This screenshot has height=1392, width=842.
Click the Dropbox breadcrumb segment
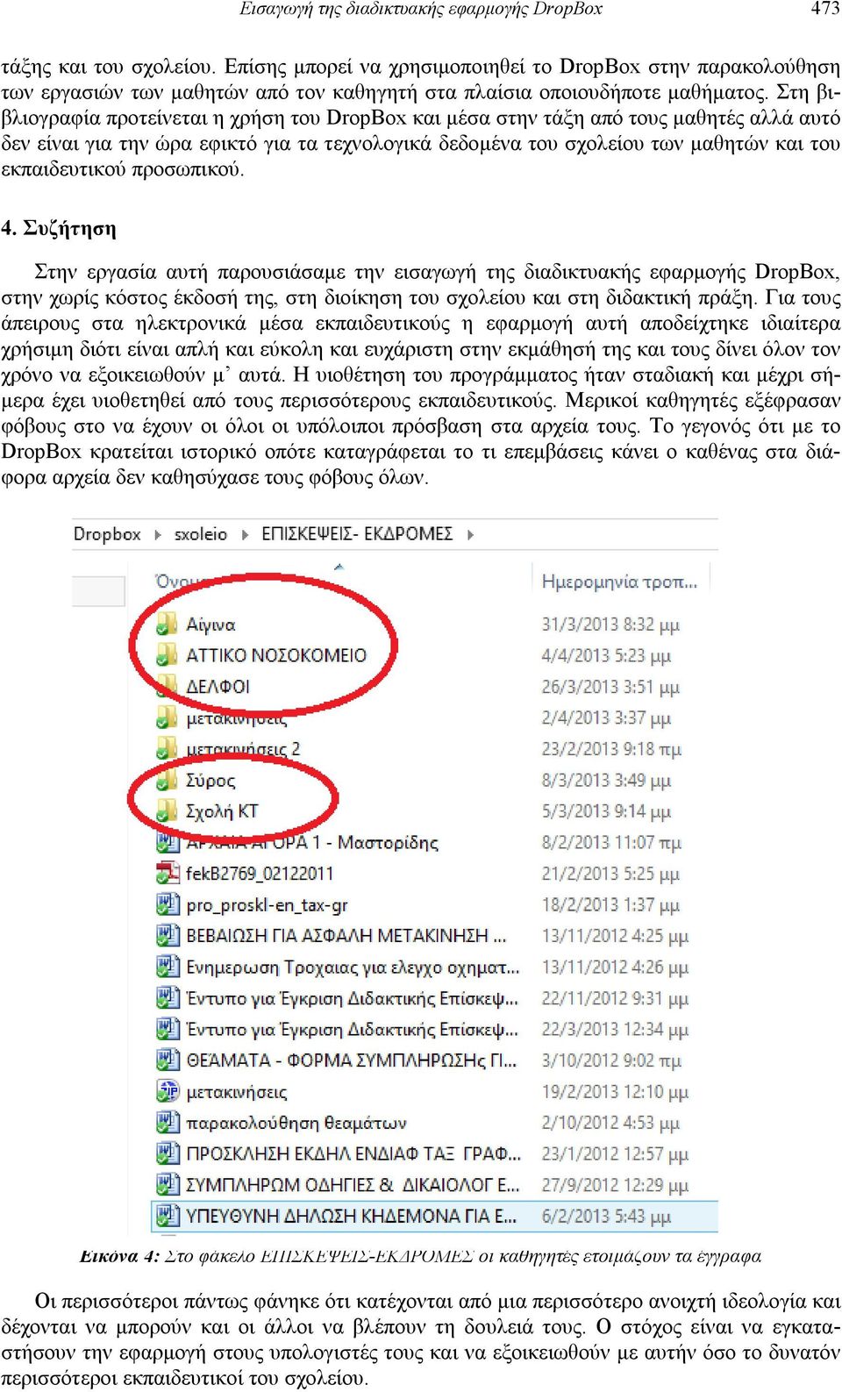point(107,534)
